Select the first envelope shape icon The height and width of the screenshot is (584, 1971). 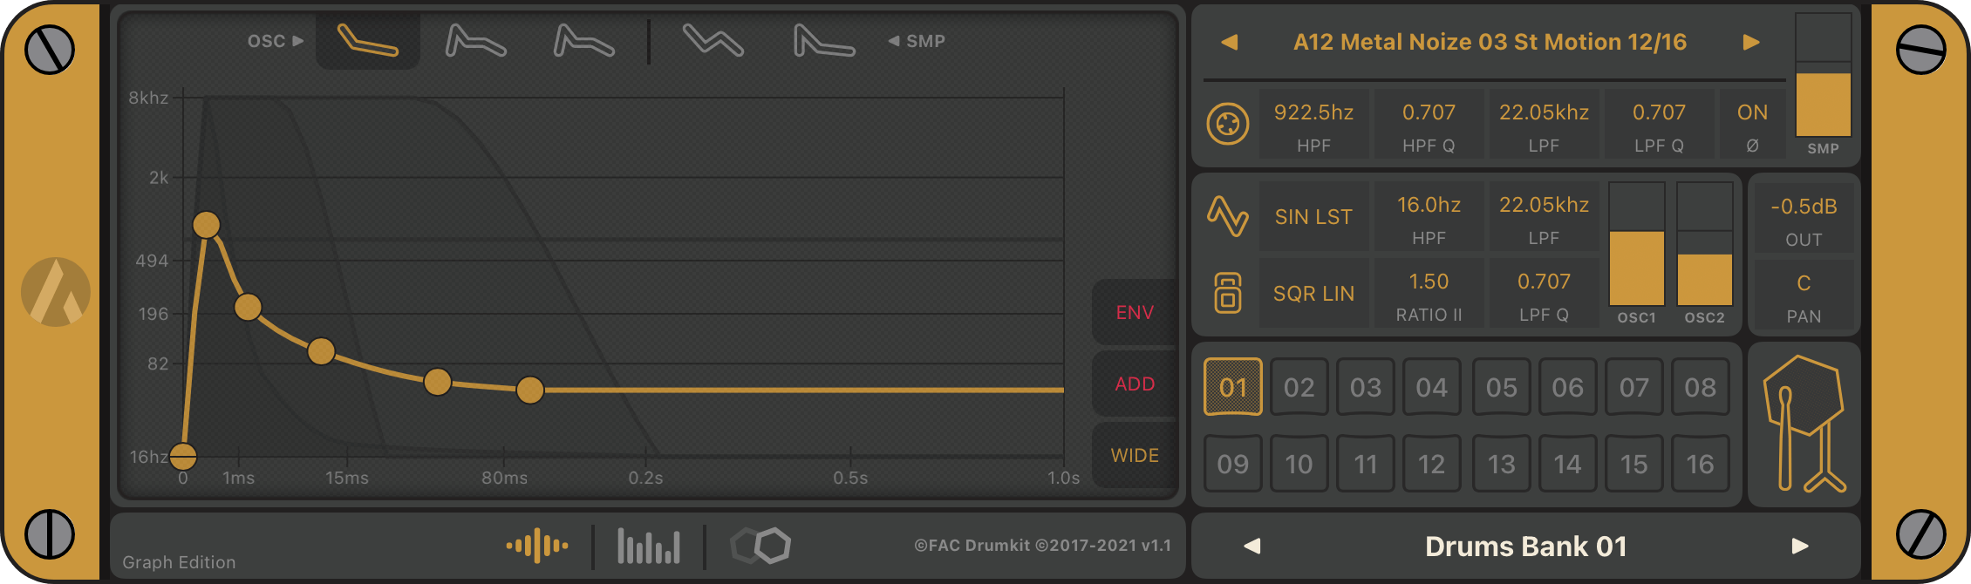point(367,40)
